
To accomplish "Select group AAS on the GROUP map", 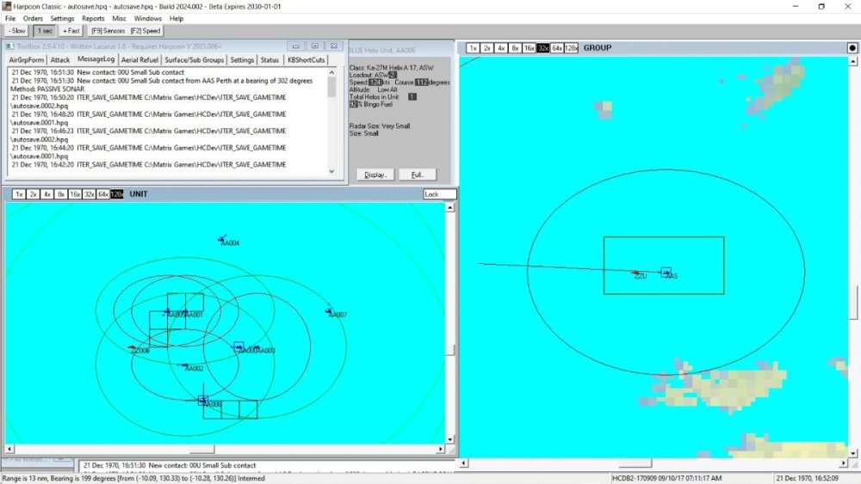I will (x=666, y=272).
